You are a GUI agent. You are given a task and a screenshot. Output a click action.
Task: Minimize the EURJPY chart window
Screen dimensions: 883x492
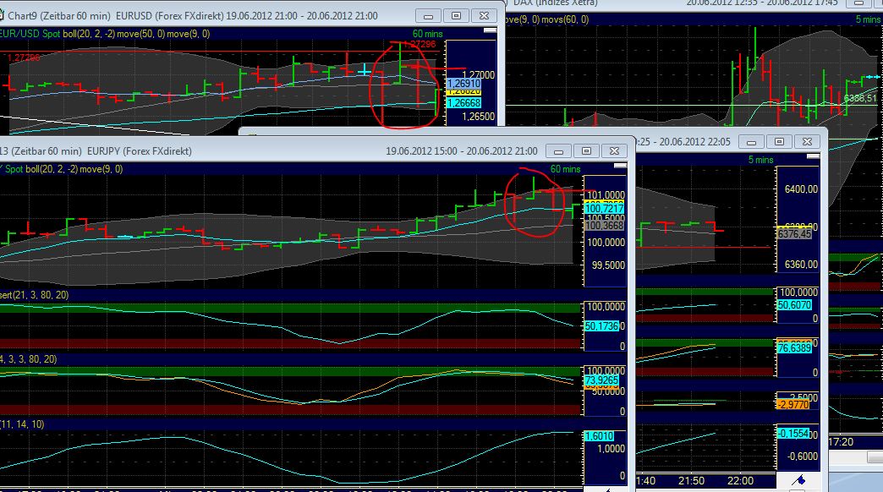[x=557, y=150]
